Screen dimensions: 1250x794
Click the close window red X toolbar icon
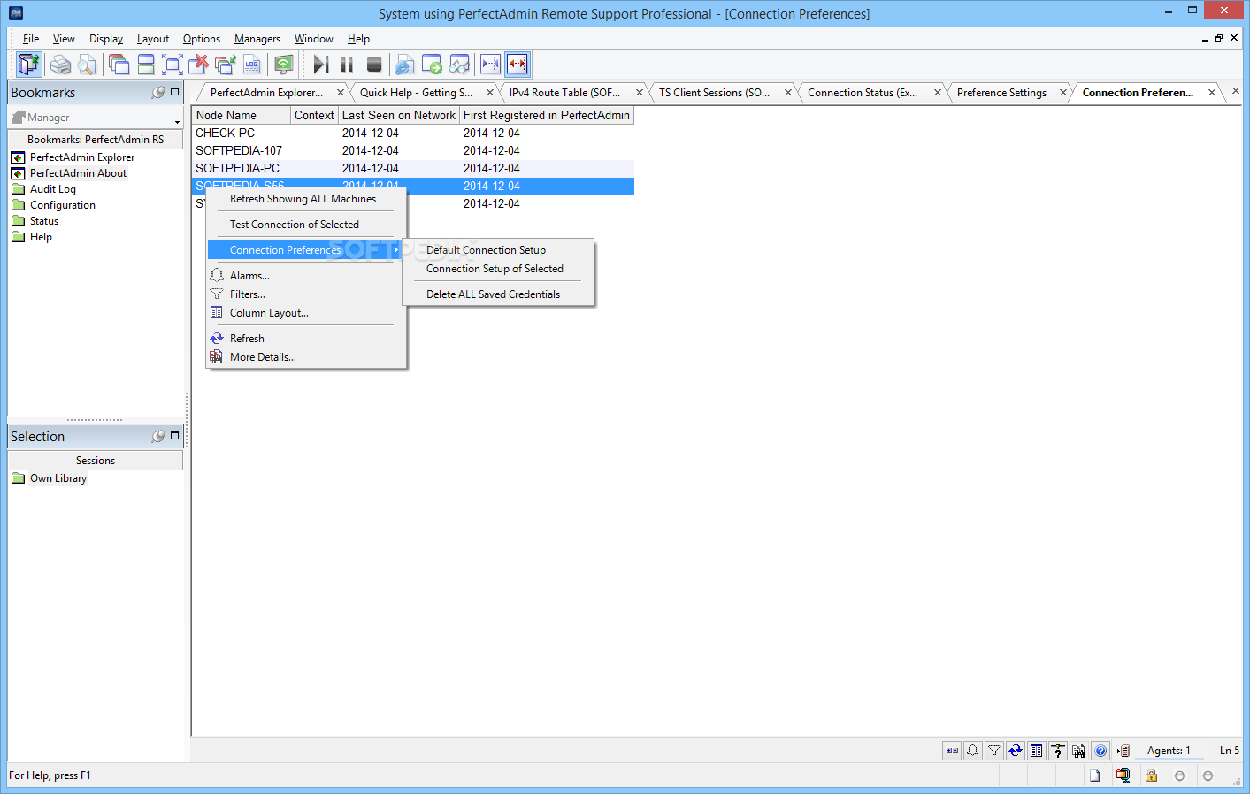tap(199, 65)
